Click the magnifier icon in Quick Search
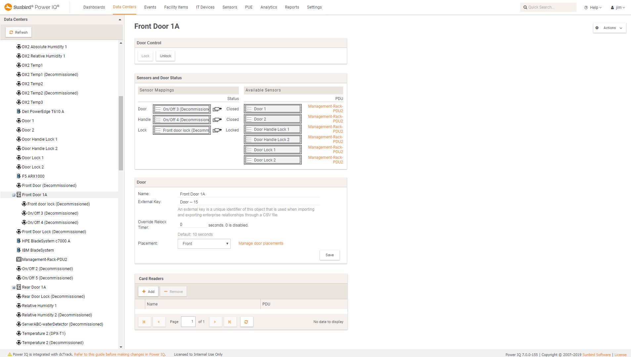 click(525, 7)
